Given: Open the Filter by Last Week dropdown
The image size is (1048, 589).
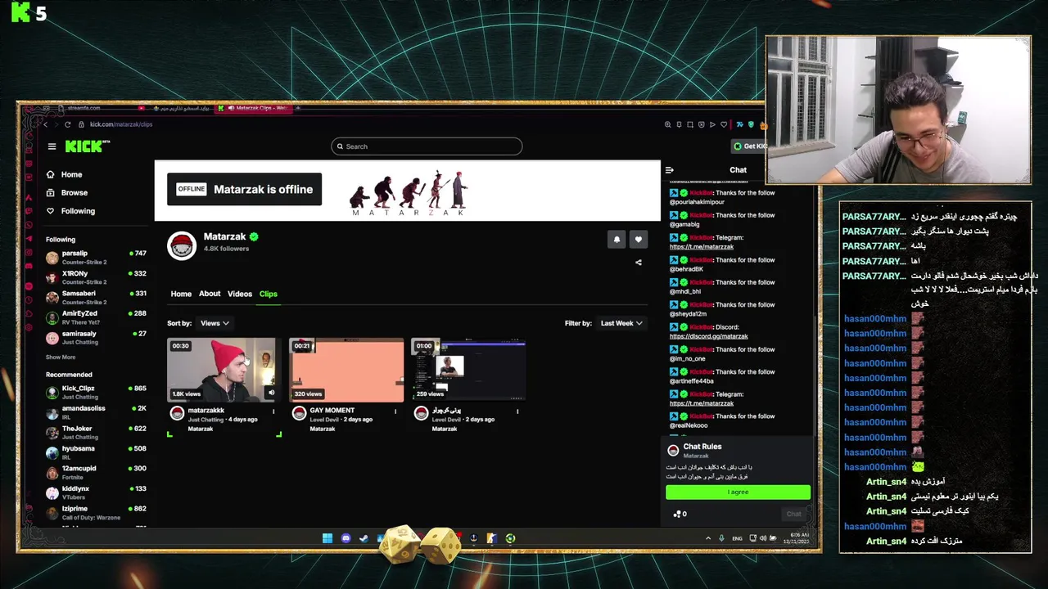Looking at the screenshot, I should tap(621, 323).
